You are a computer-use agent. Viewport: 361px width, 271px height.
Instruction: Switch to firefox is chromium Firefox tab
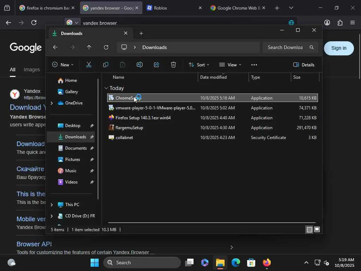coord(47,8)
